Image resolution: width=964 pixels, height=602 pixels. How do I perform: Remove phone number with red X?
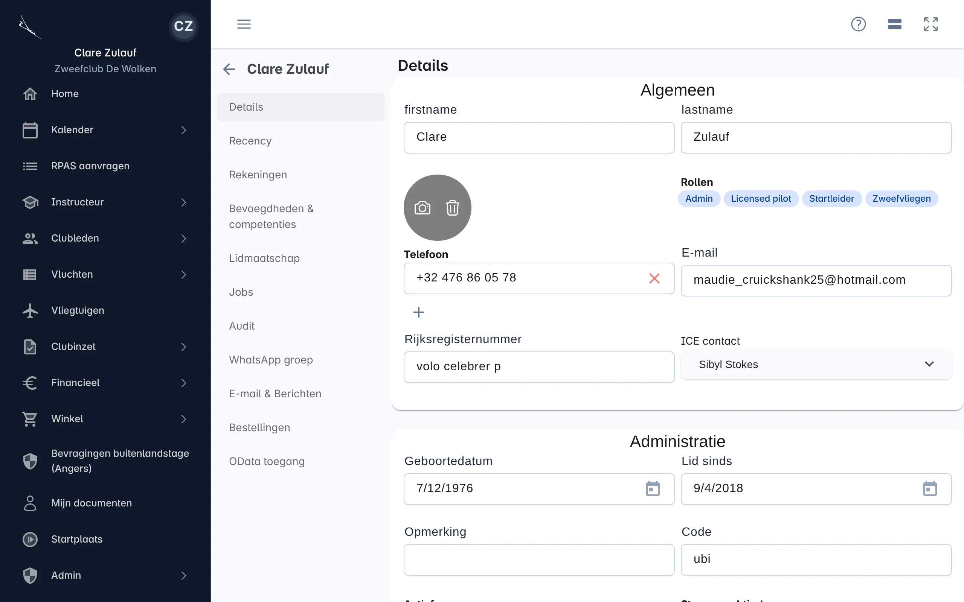tap(654, 278)
